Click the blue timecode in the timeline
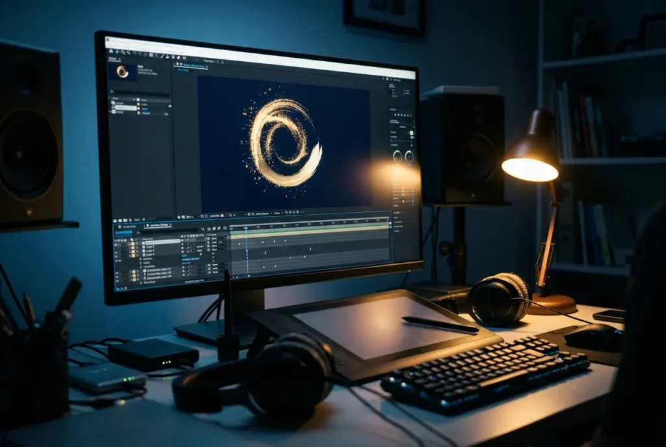The width and height of the screenshot is (666, 447). (124, 232)
